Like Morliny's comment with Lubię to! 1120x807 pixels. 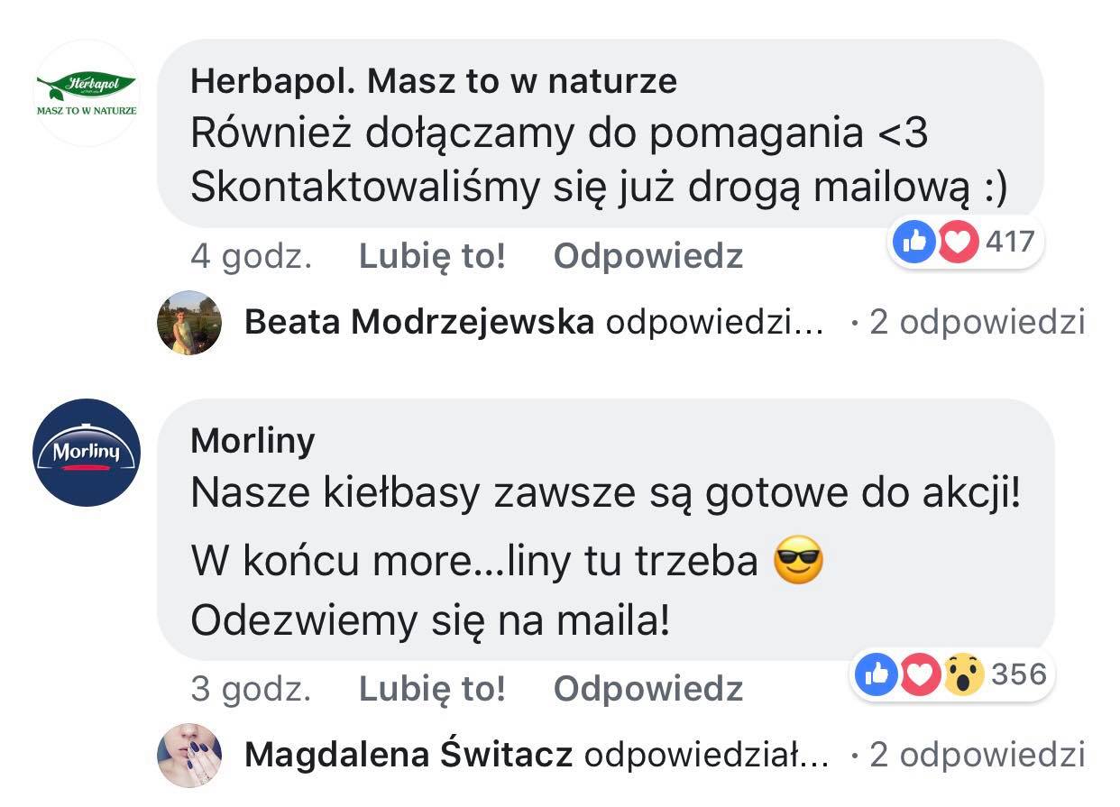coord(432,689)
